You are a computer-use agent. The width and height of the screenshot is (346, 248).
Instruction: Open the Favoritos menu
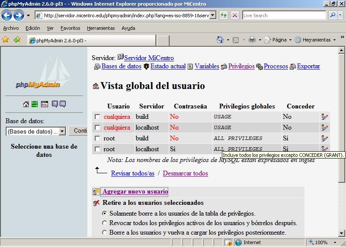tap(70, 28)
